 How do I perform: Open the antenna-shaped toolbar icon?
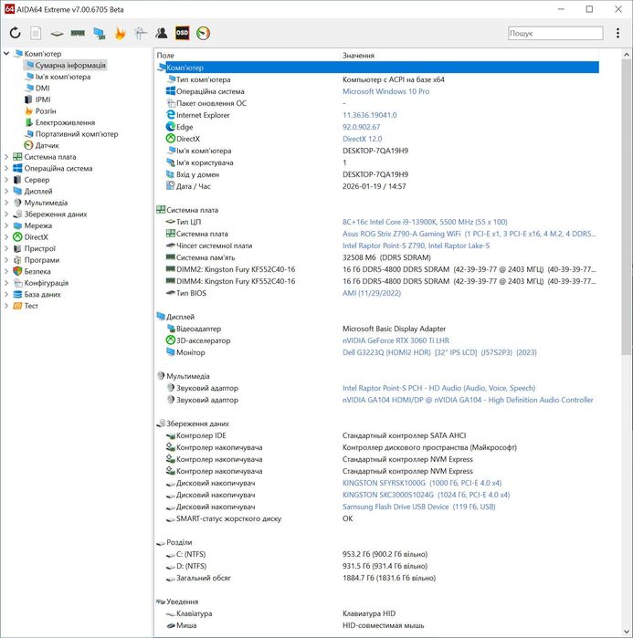(x=141, y=33)
